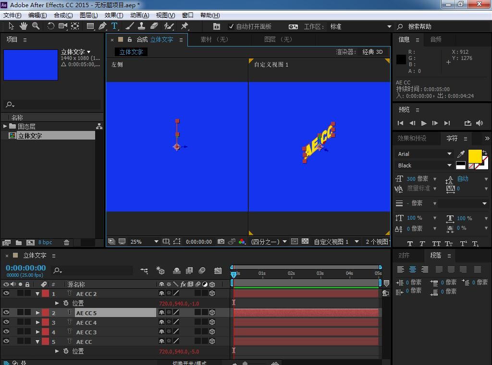The image size is (492, 365).
Task: Click the timeline current time 0:00:00:00
Action: [x=26, y=268]
